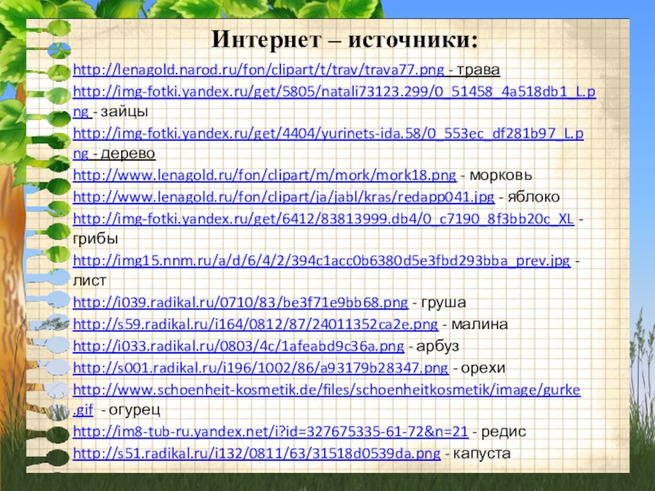
Task: Open the im8-tub-ru.yandex.net radish link
Action: (270, 431)
